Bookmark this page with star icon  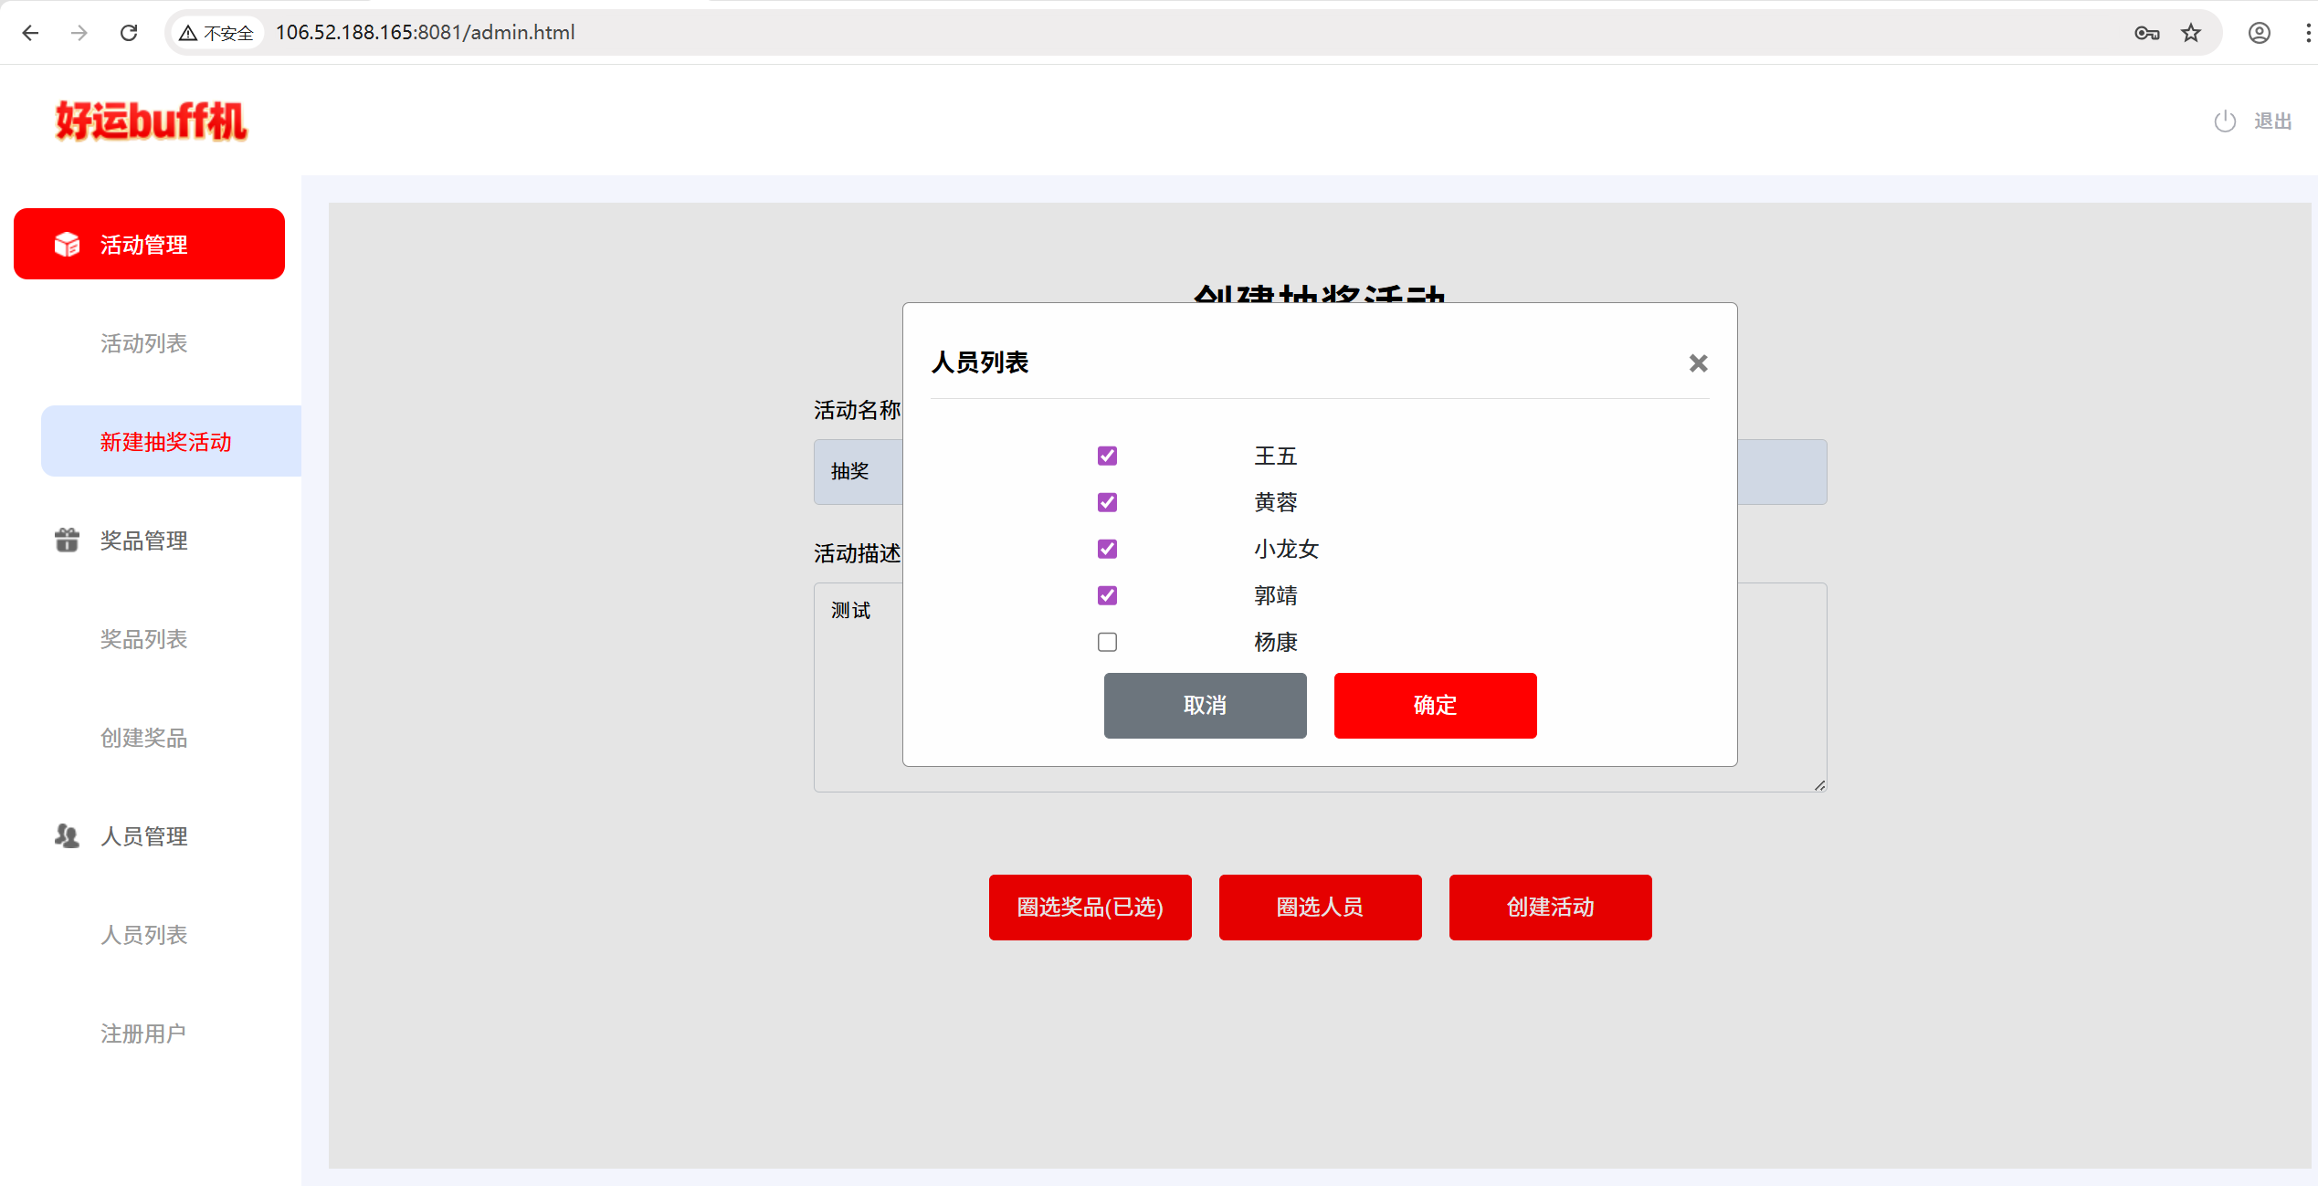pos(2191,33)
